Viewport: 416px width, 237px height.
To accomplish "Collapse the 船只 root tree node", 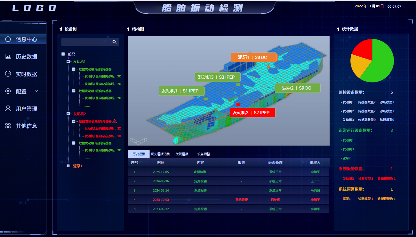I will pyautogui.click(x=63, y=54).
